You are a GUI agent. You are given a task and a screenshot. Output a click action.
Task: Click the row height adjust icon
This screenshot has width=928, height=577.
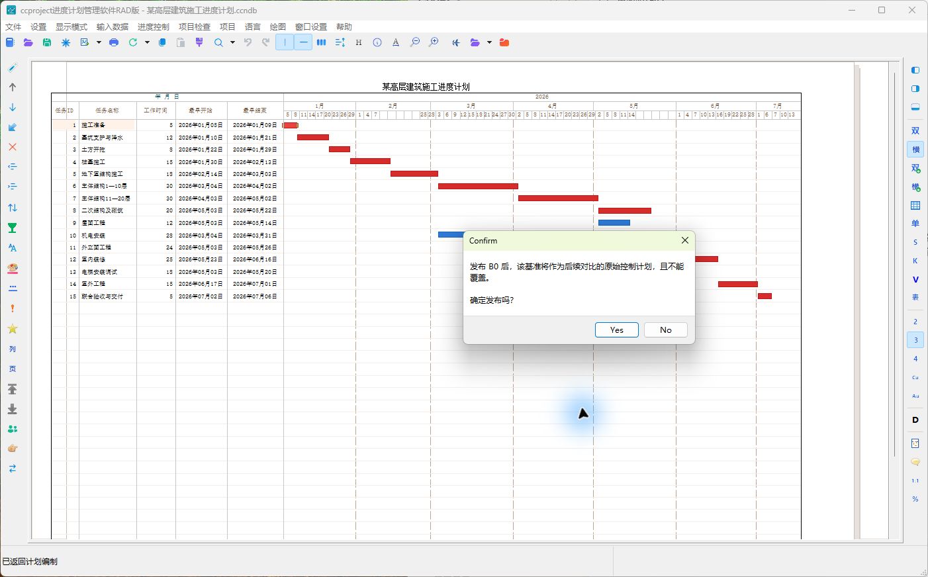point(340,42)
